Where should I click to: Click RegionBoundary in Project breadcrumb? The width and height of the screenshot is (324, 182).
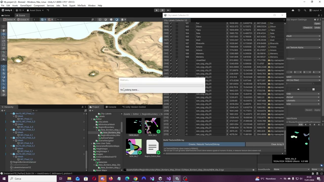pyautogui.click(x=150, y=114)
